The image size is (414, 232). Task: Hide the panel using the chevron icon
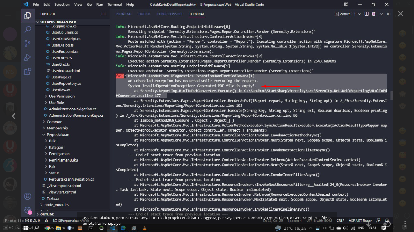(x=381, y=14)
